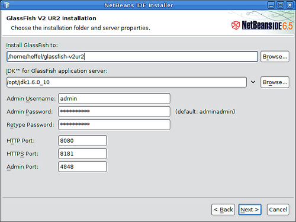The height and width of the screenshot is (222, 296).
Task: Click the 'Install GlassFish to:' label
Action: click(32, 45)
